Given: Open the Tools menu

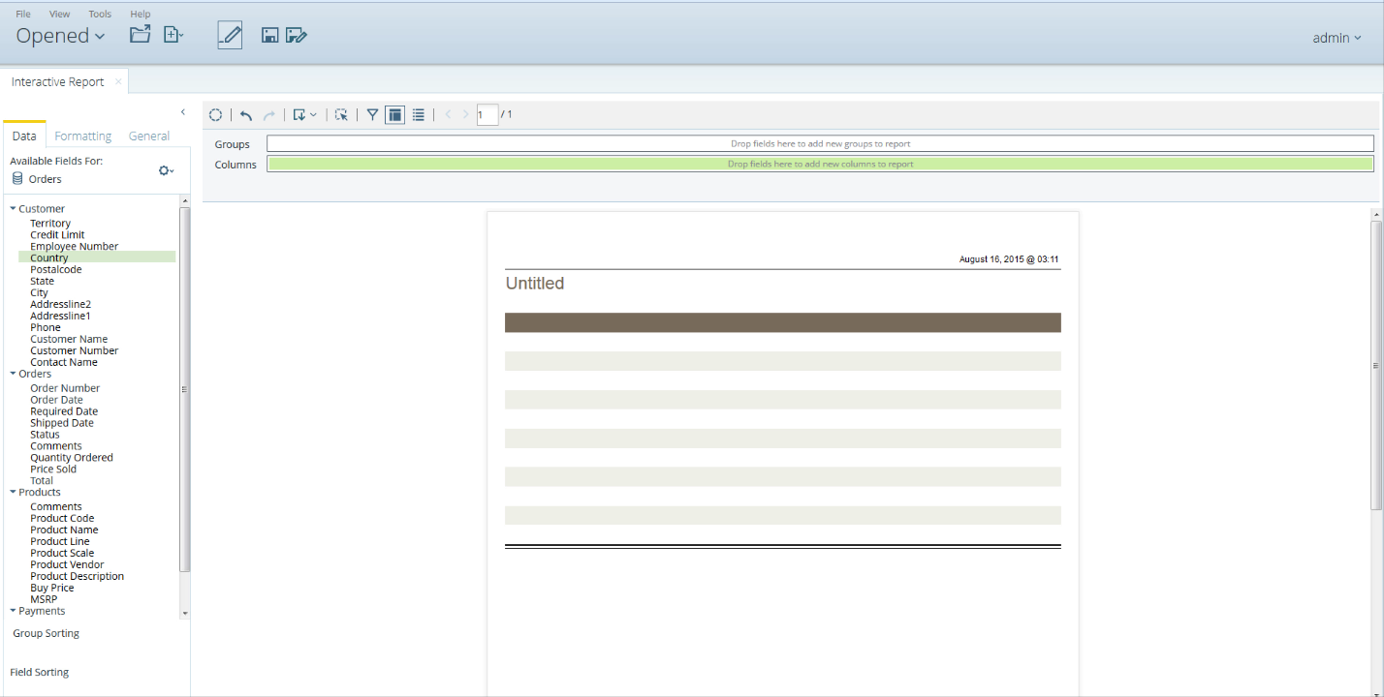Looking at the screenshot, I should (100, 14).
